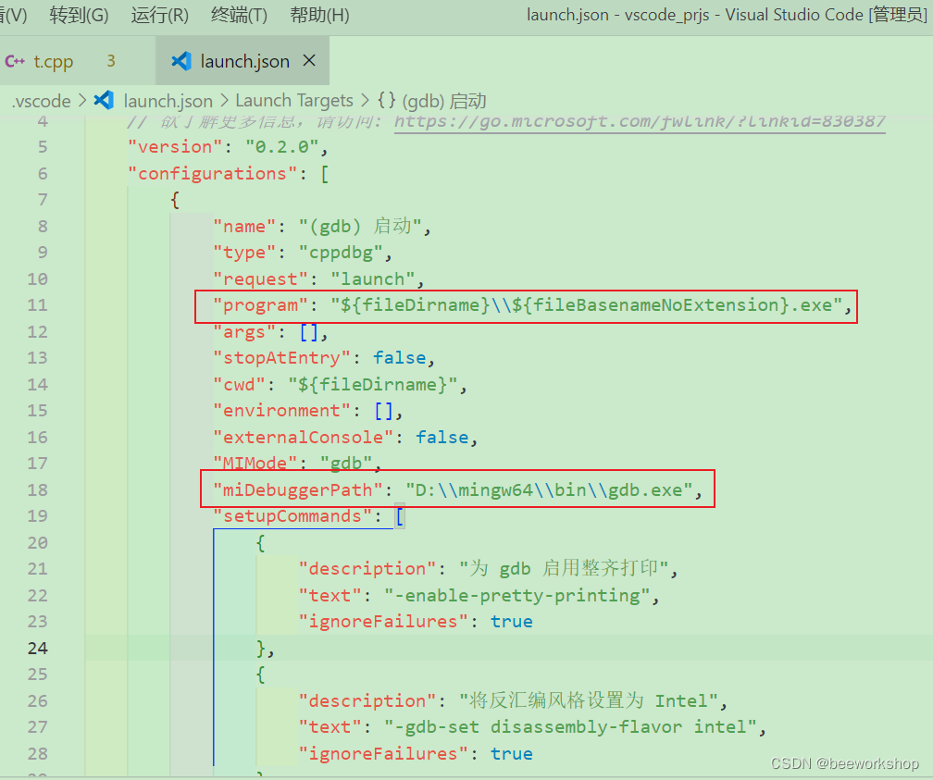The width and height of the screenshot is (933, 780).
Task: Click .vscode in the breadcrumb
Action: coord(41,101)
